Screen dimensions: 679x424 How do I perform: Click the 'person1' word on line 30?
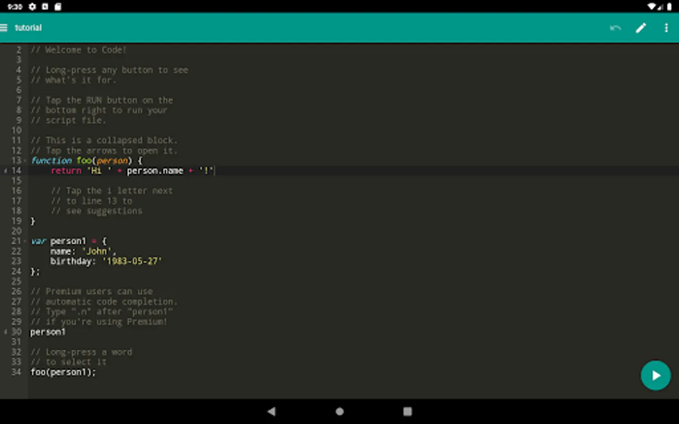tap(48, 332)
